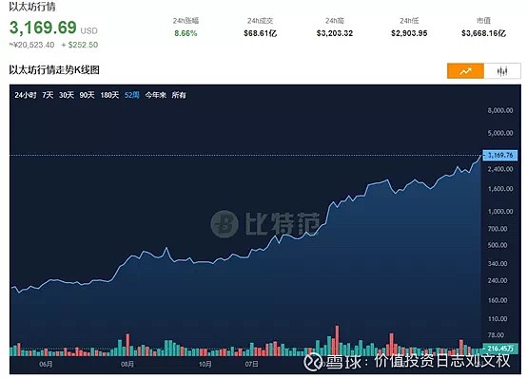Select the 所有 time range tab
The image size is (527, 378).
179,95
